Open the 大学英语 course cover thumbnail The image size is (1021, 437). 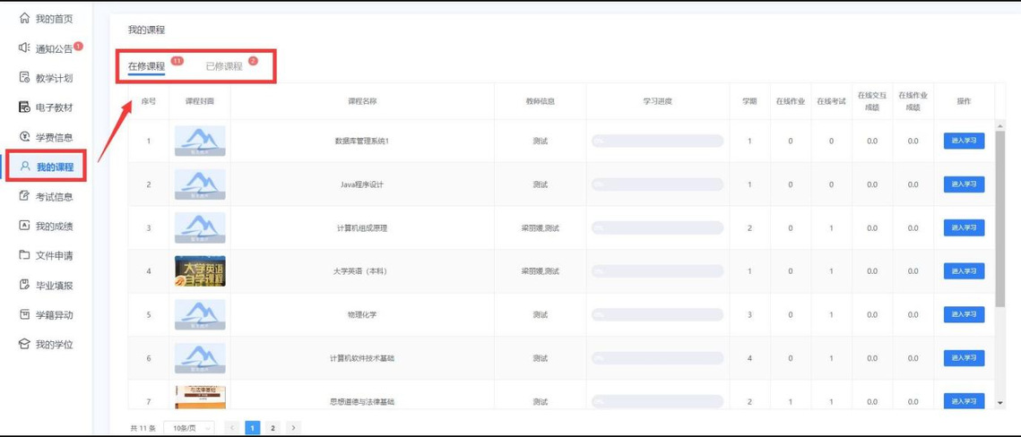[x=200, y=271]
